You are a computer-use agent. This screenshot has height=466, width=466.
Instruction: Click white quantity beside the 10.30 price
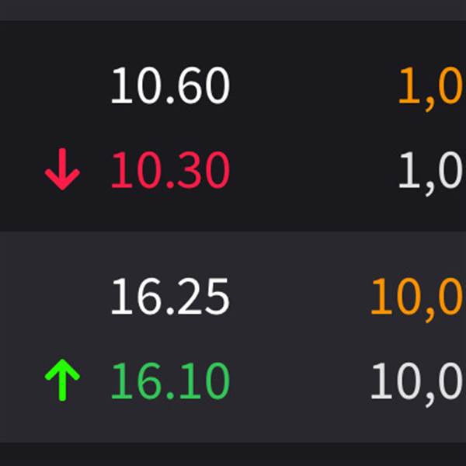click(x=432, y=171)
